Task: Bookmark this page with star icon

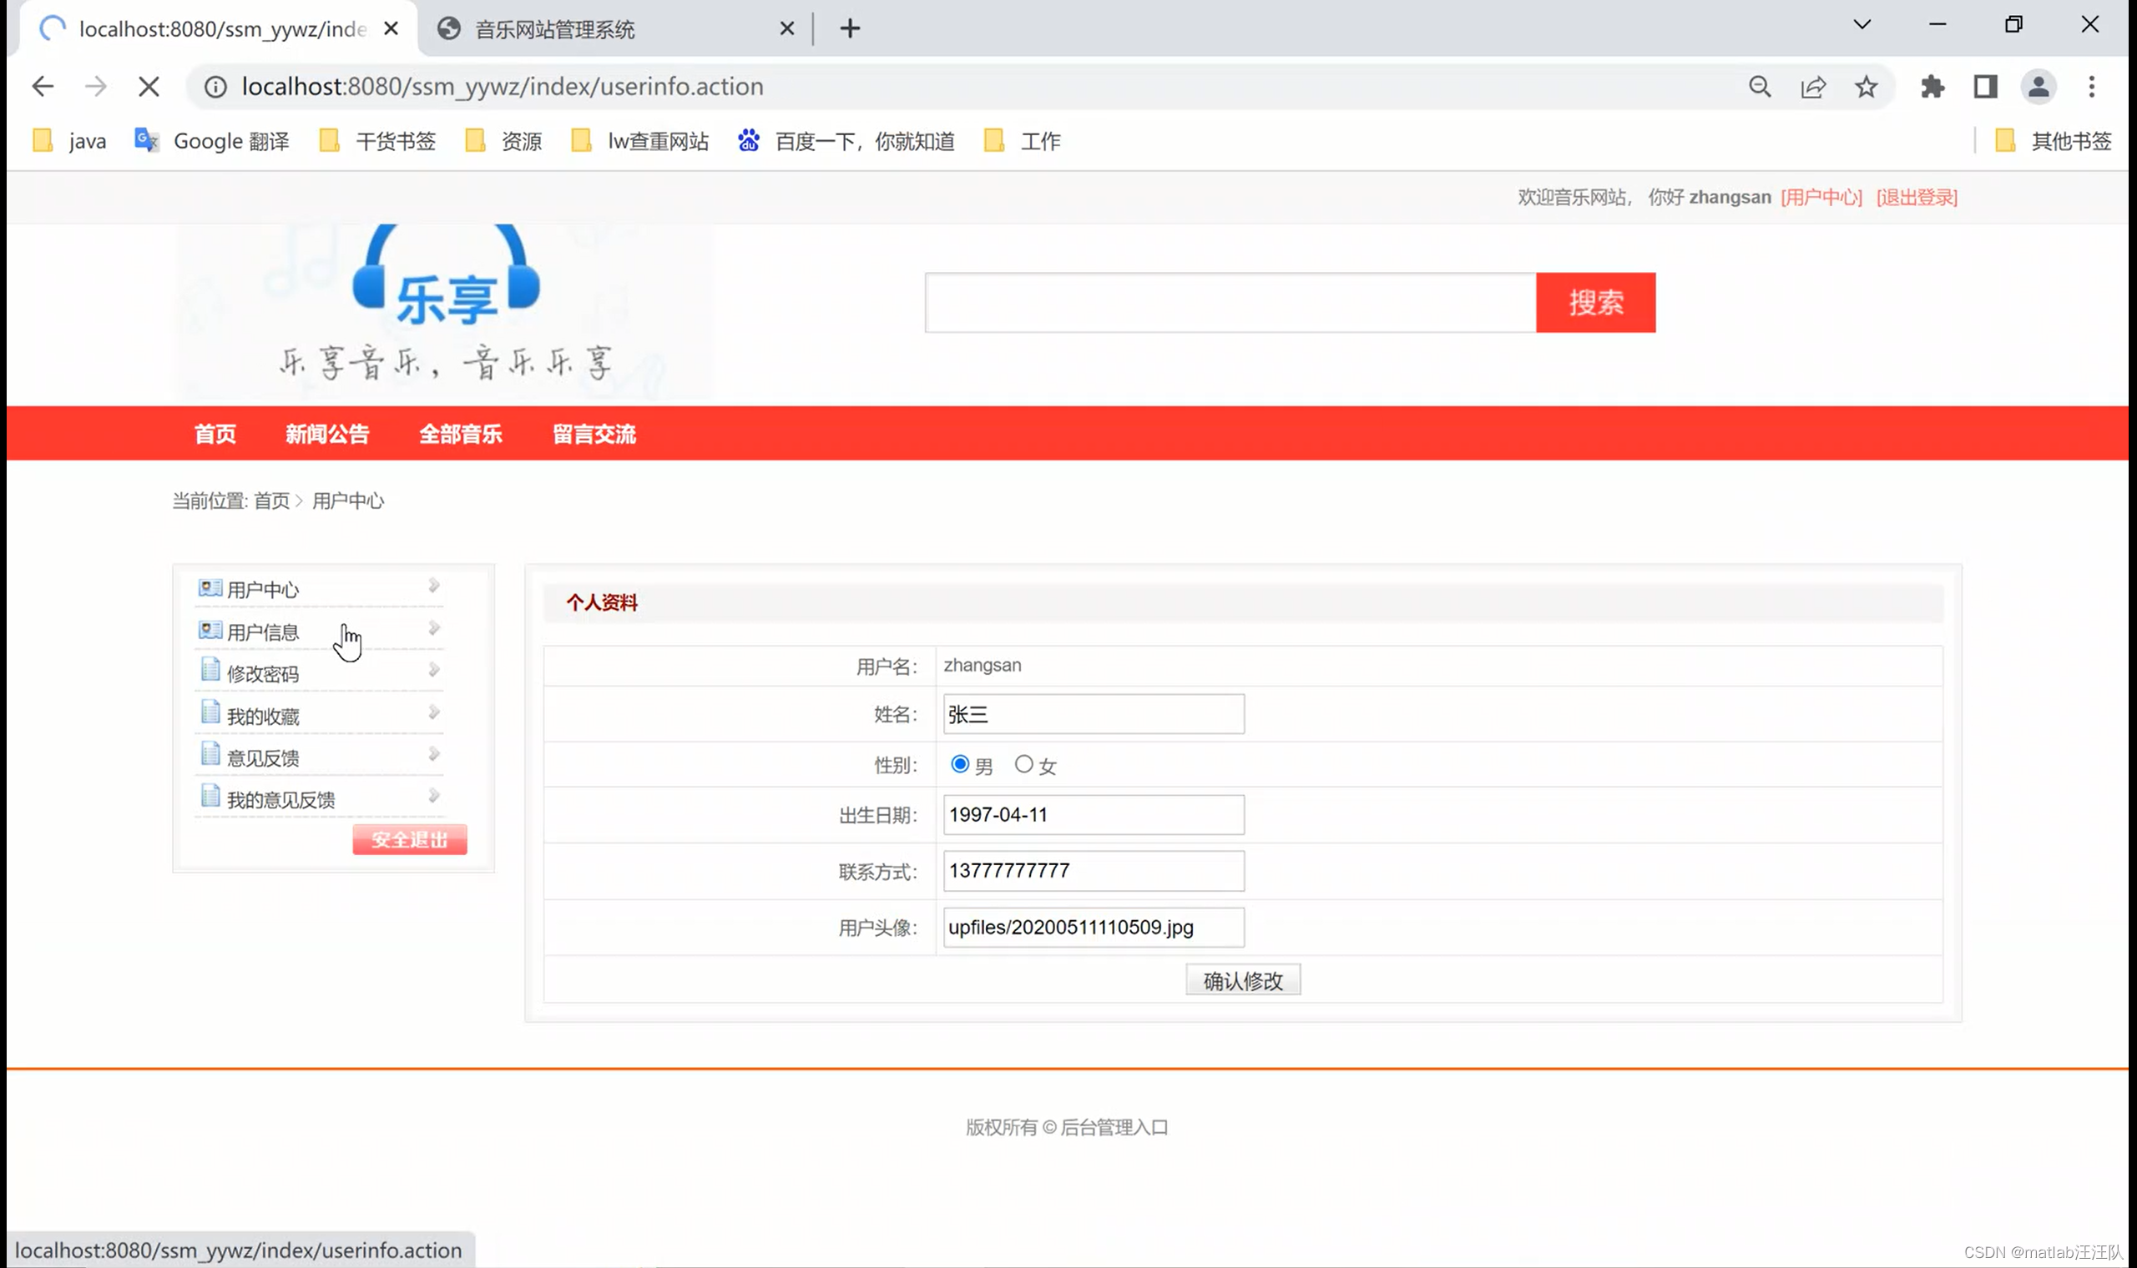Action: tap(1866, 86)
